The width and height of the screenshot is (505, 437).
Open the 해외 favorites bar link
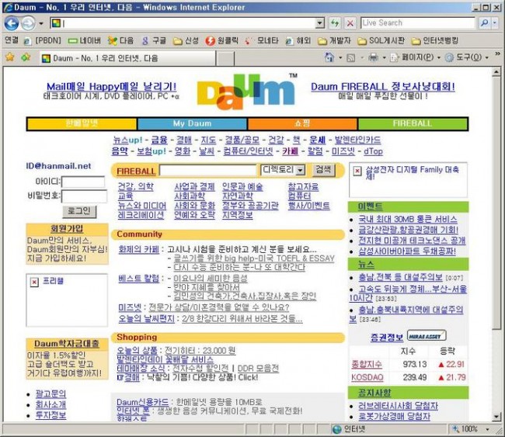point(298,40)
